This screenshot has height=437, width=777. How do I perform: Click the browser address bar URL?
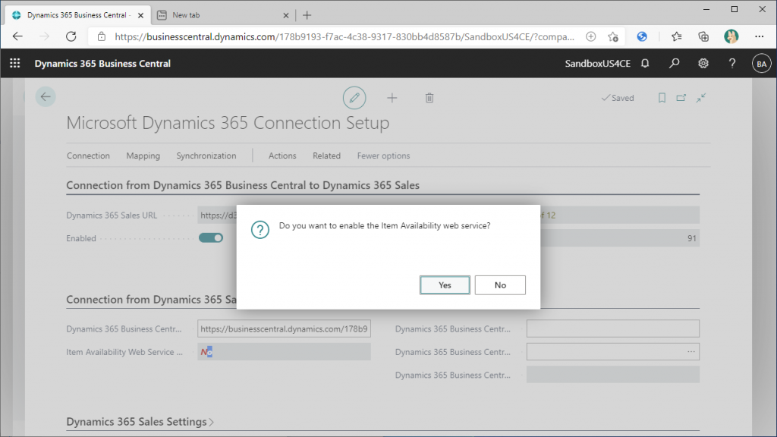pos(344,36)
